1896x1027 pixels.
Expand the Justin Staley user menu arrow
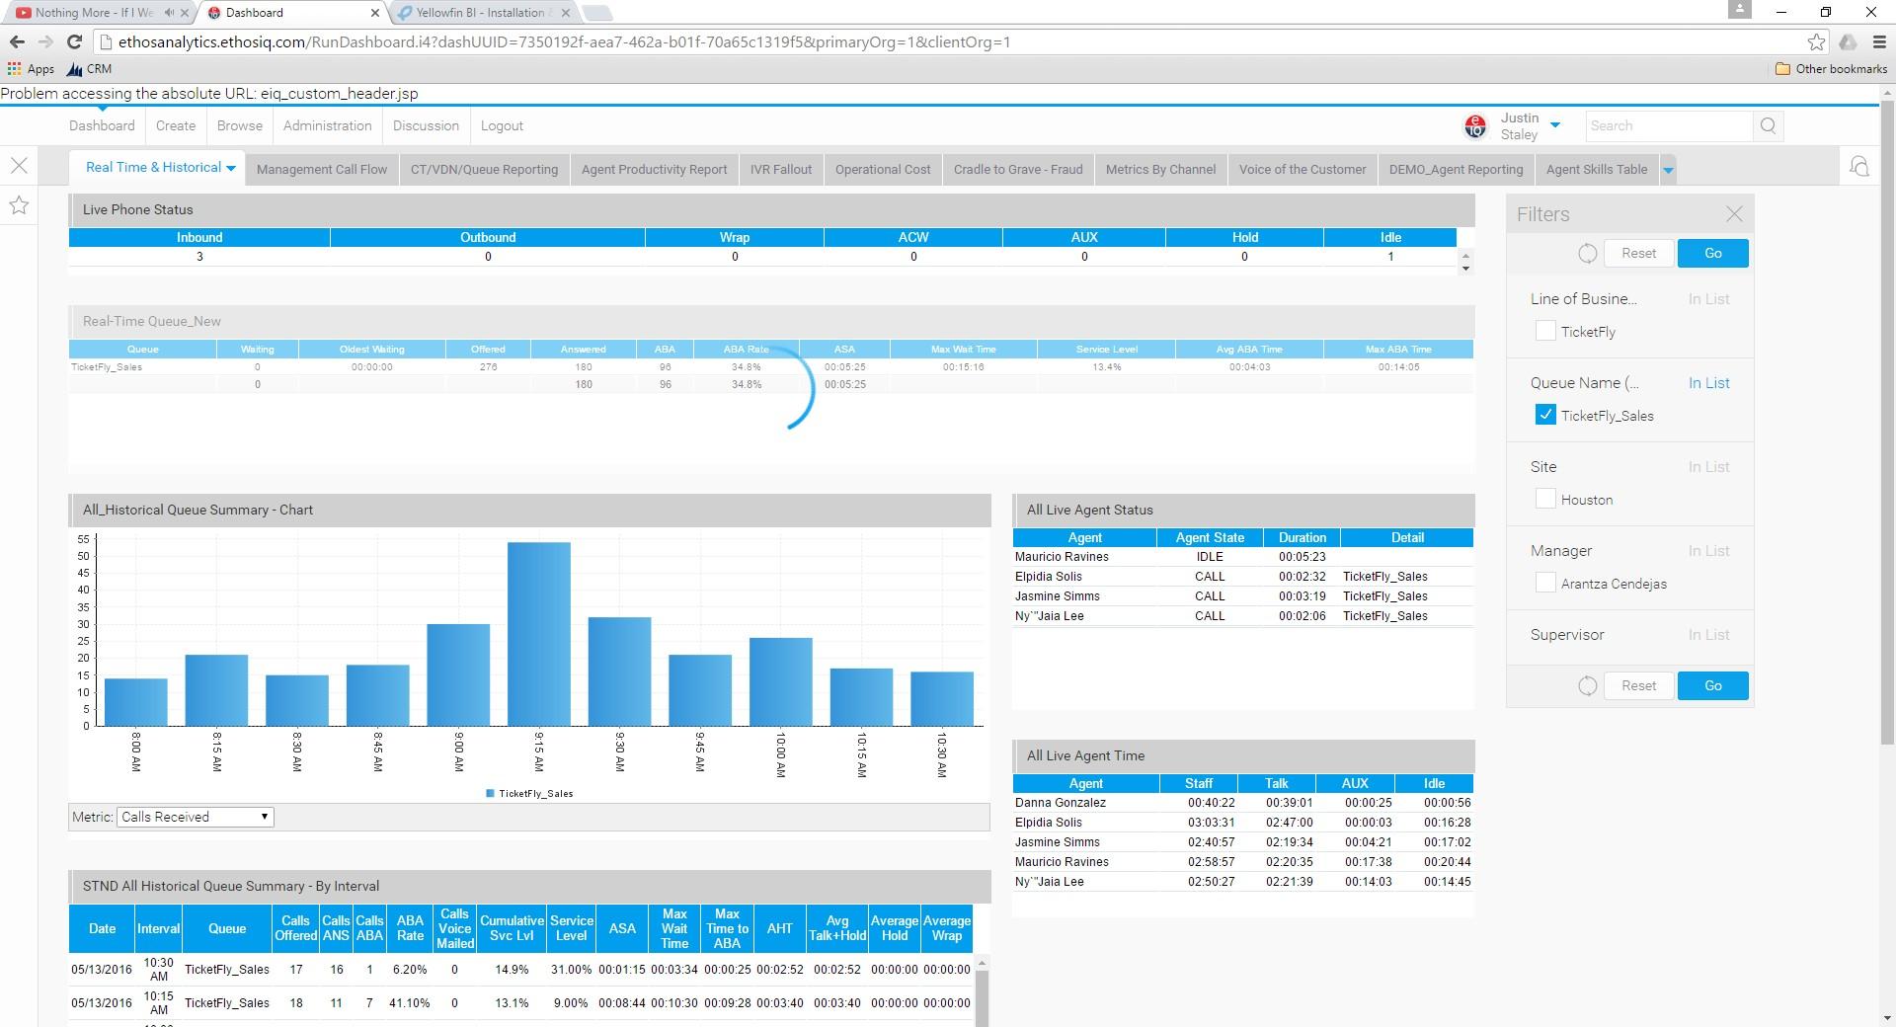tap(1555, 125)
